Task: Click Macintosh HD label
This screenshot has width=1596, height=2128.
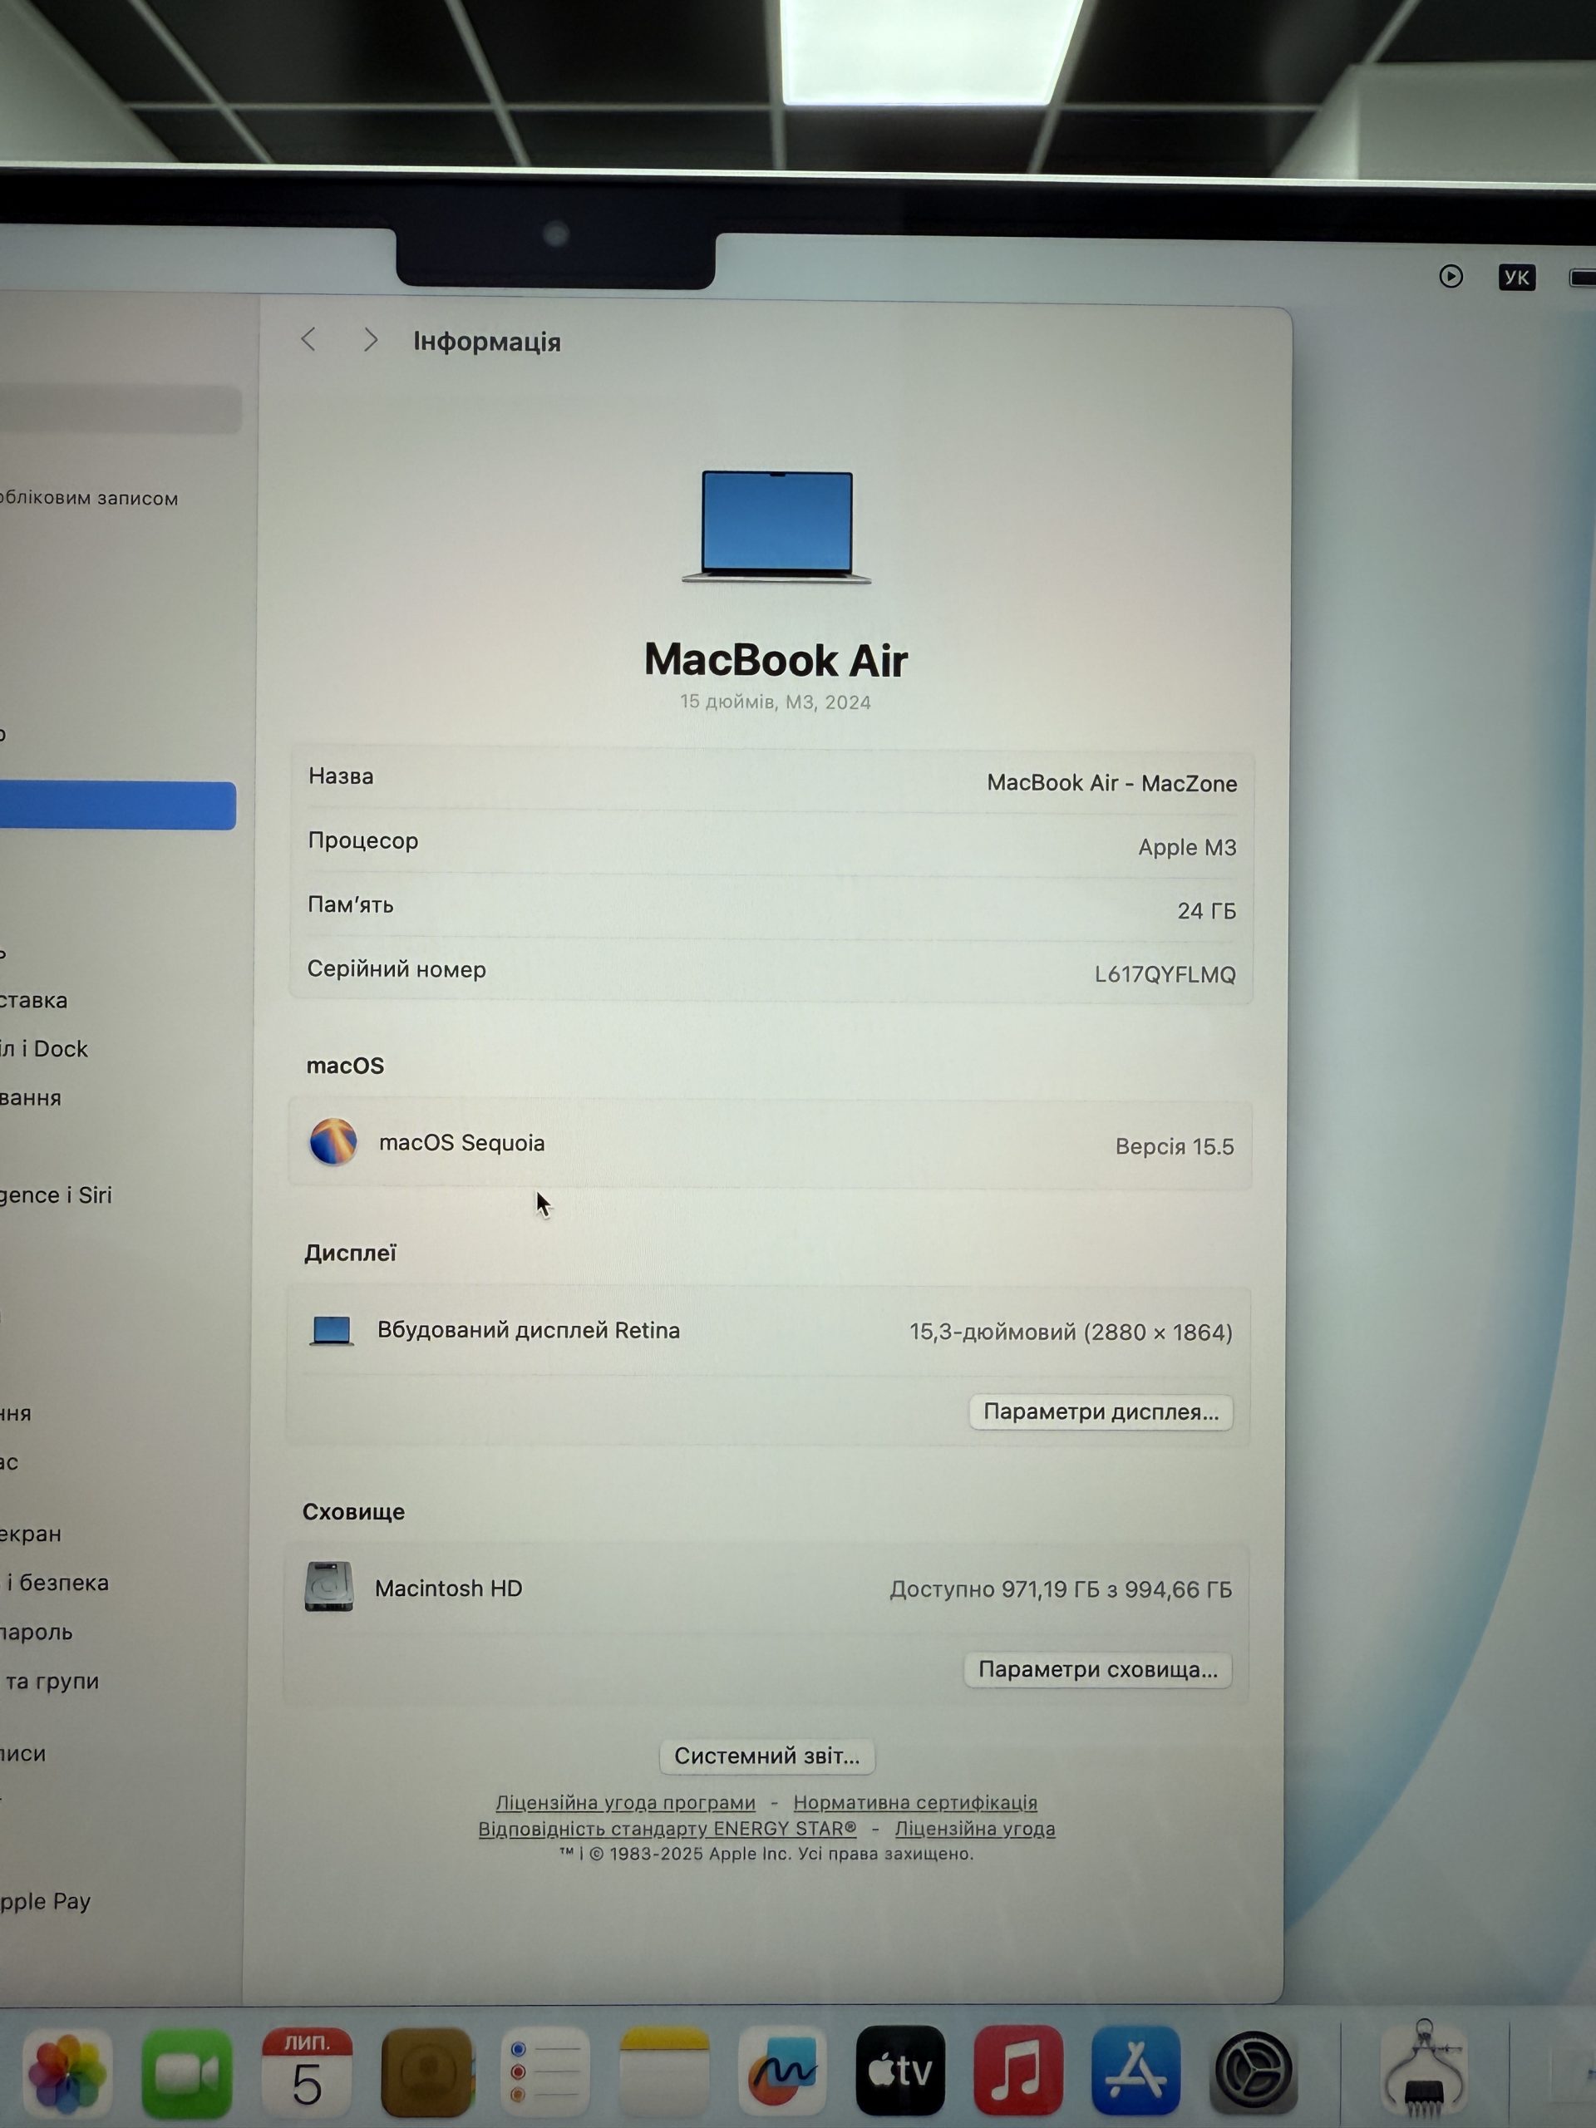Action: pos(448,1589)
